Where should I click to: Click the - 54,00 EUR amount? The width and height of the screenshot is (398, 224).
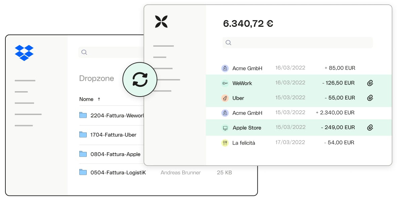click(x=339, y=143)
